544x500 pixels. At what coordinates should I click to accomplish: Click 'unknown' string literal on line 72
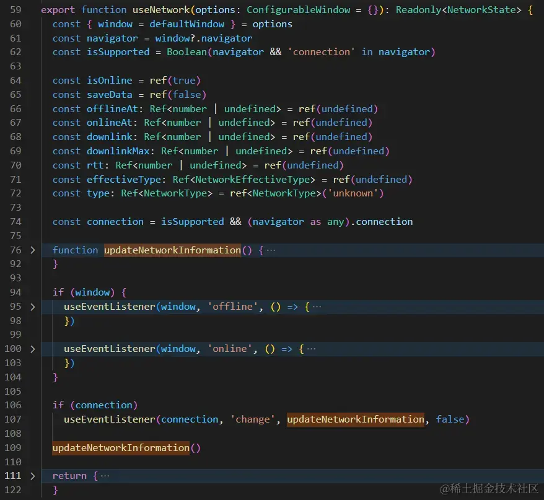(x=353, y=193)
